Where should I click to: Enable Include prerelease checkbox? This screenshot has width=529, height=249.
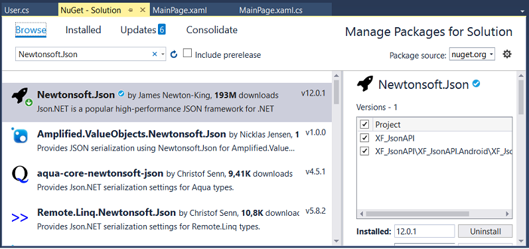(x=187, y=53)
